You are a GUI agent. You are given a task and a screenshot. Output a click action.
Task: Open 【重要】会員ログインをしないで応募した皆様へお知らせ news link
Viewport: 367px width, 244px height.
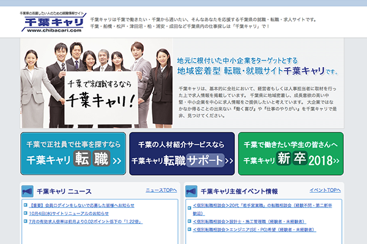[82, 206]
